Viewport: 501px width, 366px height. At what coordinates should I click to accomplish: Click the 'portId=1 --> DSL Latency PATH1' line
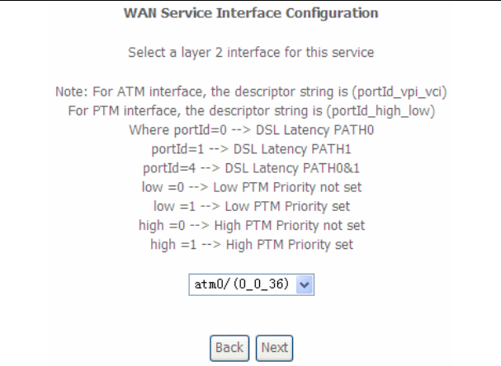251,149
